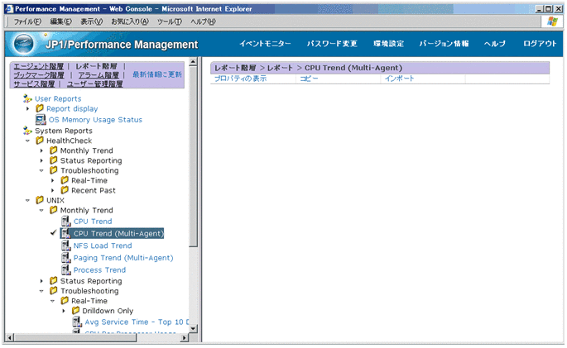Click the navigation pane scroll-down arrow

pyautogui.click(x=193, y=328)
